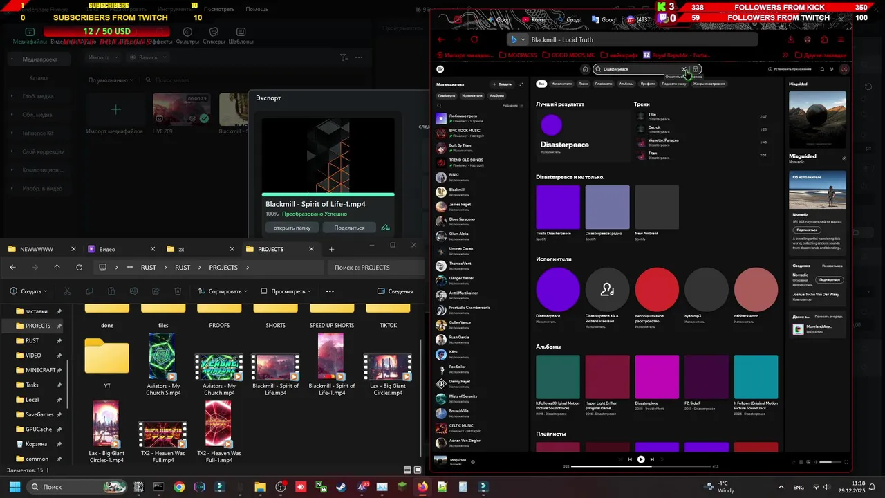Open Firefox from the taskbar
The width and height of the screenshot is (885, 498).
click(x=422, y=487)
